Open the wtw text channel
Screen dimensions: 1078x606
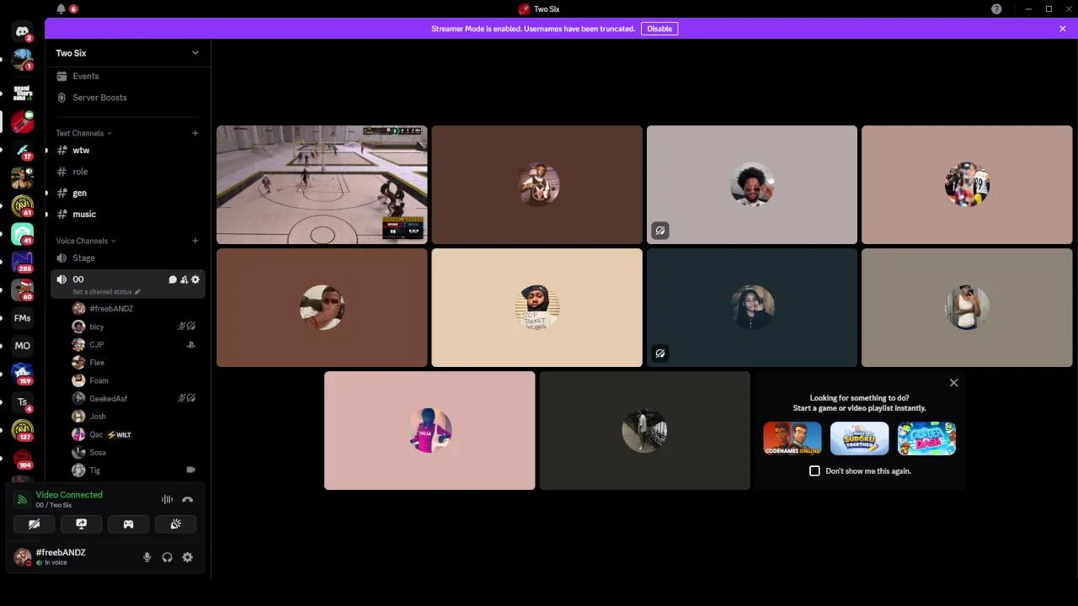[x=126, y=150]
